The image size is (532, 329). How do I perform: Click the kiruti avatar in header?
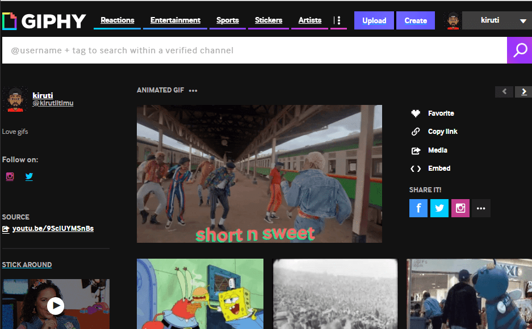click(x=453, y=20)
